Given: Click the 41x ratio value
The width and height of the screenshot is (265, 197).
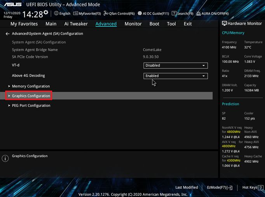Looking at the screenshot, I should [225, 76].
